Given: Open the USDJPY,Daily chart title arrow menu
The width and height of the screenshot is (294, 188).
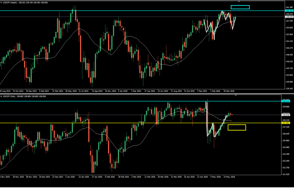Looking at the screenshot, I should (1, 96).
